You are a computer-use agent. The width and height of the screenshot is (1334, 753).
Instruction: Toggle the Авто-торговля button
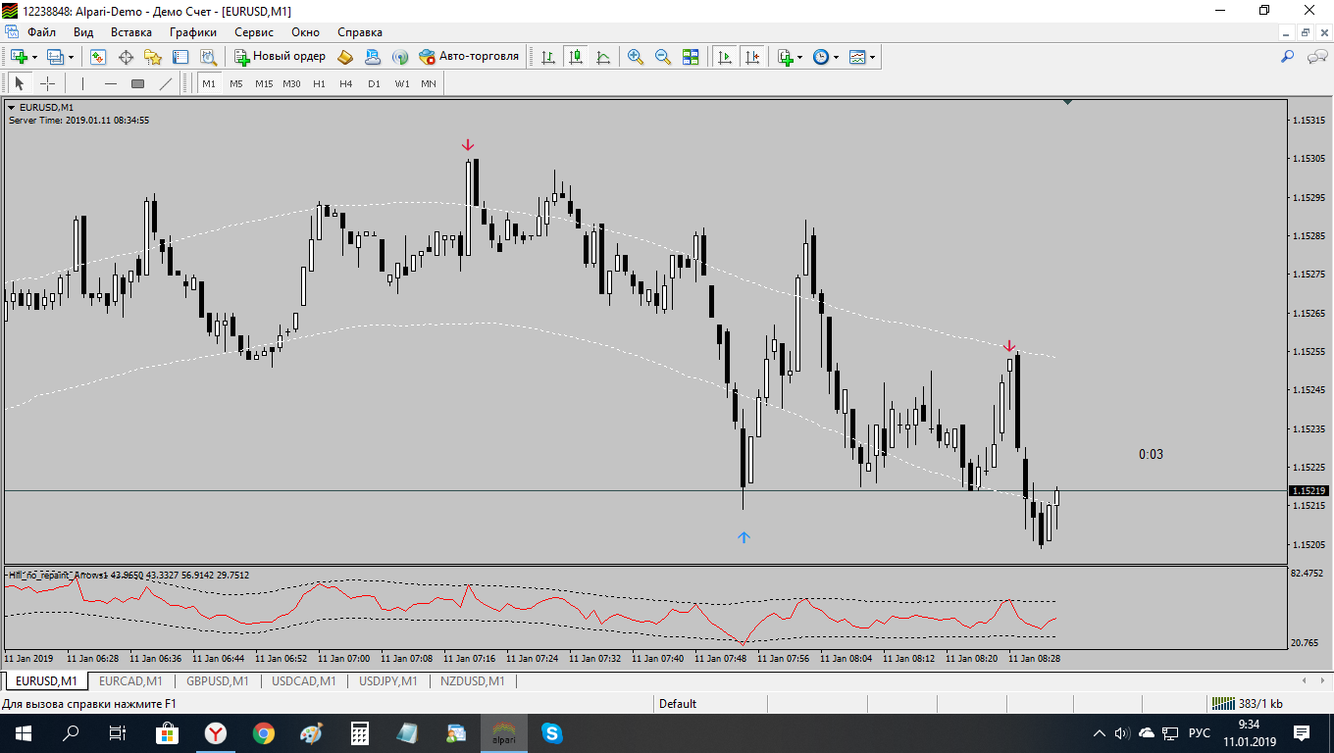[469, 57]
